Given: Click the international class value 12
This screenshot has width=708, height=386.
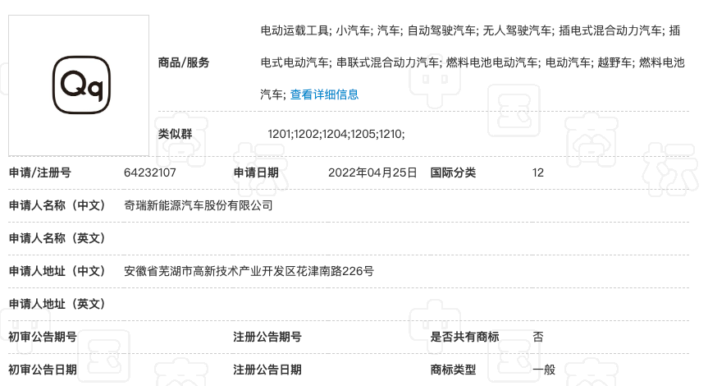Looking at the screenshot, I should point(538,172).
